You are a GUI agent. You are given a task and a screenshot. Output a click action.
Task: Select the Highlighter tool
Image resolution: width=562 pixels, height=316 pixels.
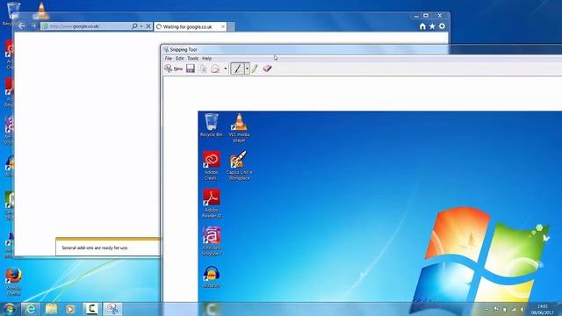(255, 68)
